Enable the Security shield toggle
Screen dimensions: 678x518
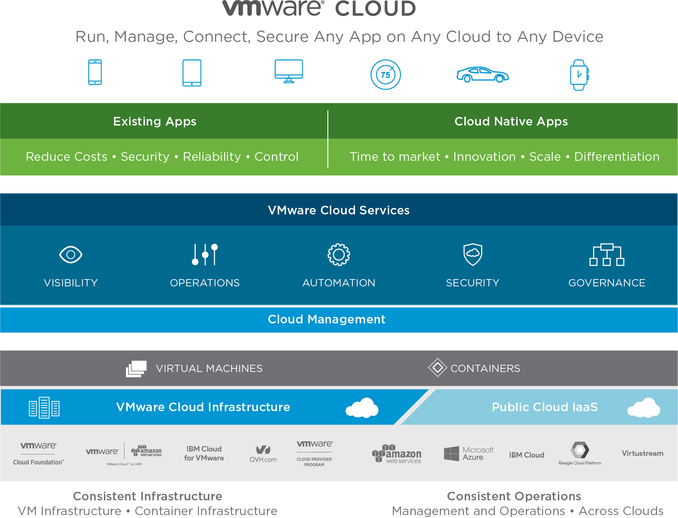tap(472, 254)
